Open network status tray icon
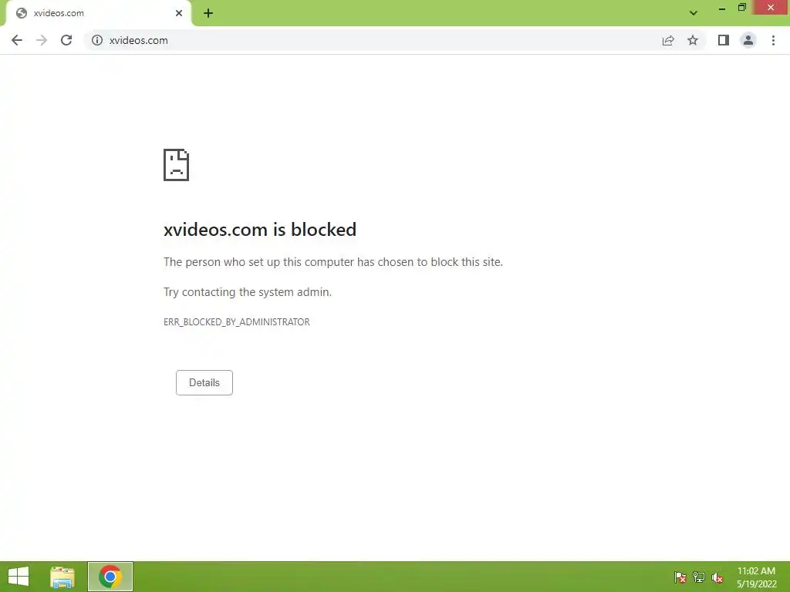This screenshot has width=790, height=592. click(699, 577)
